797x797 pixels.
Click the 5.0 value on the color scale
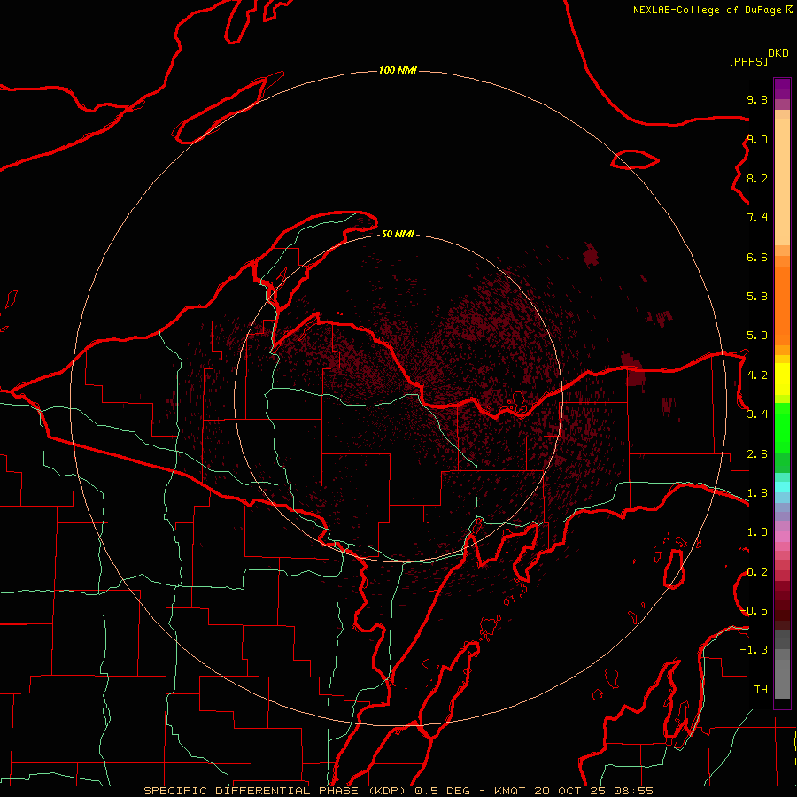(x=757, y=336)
